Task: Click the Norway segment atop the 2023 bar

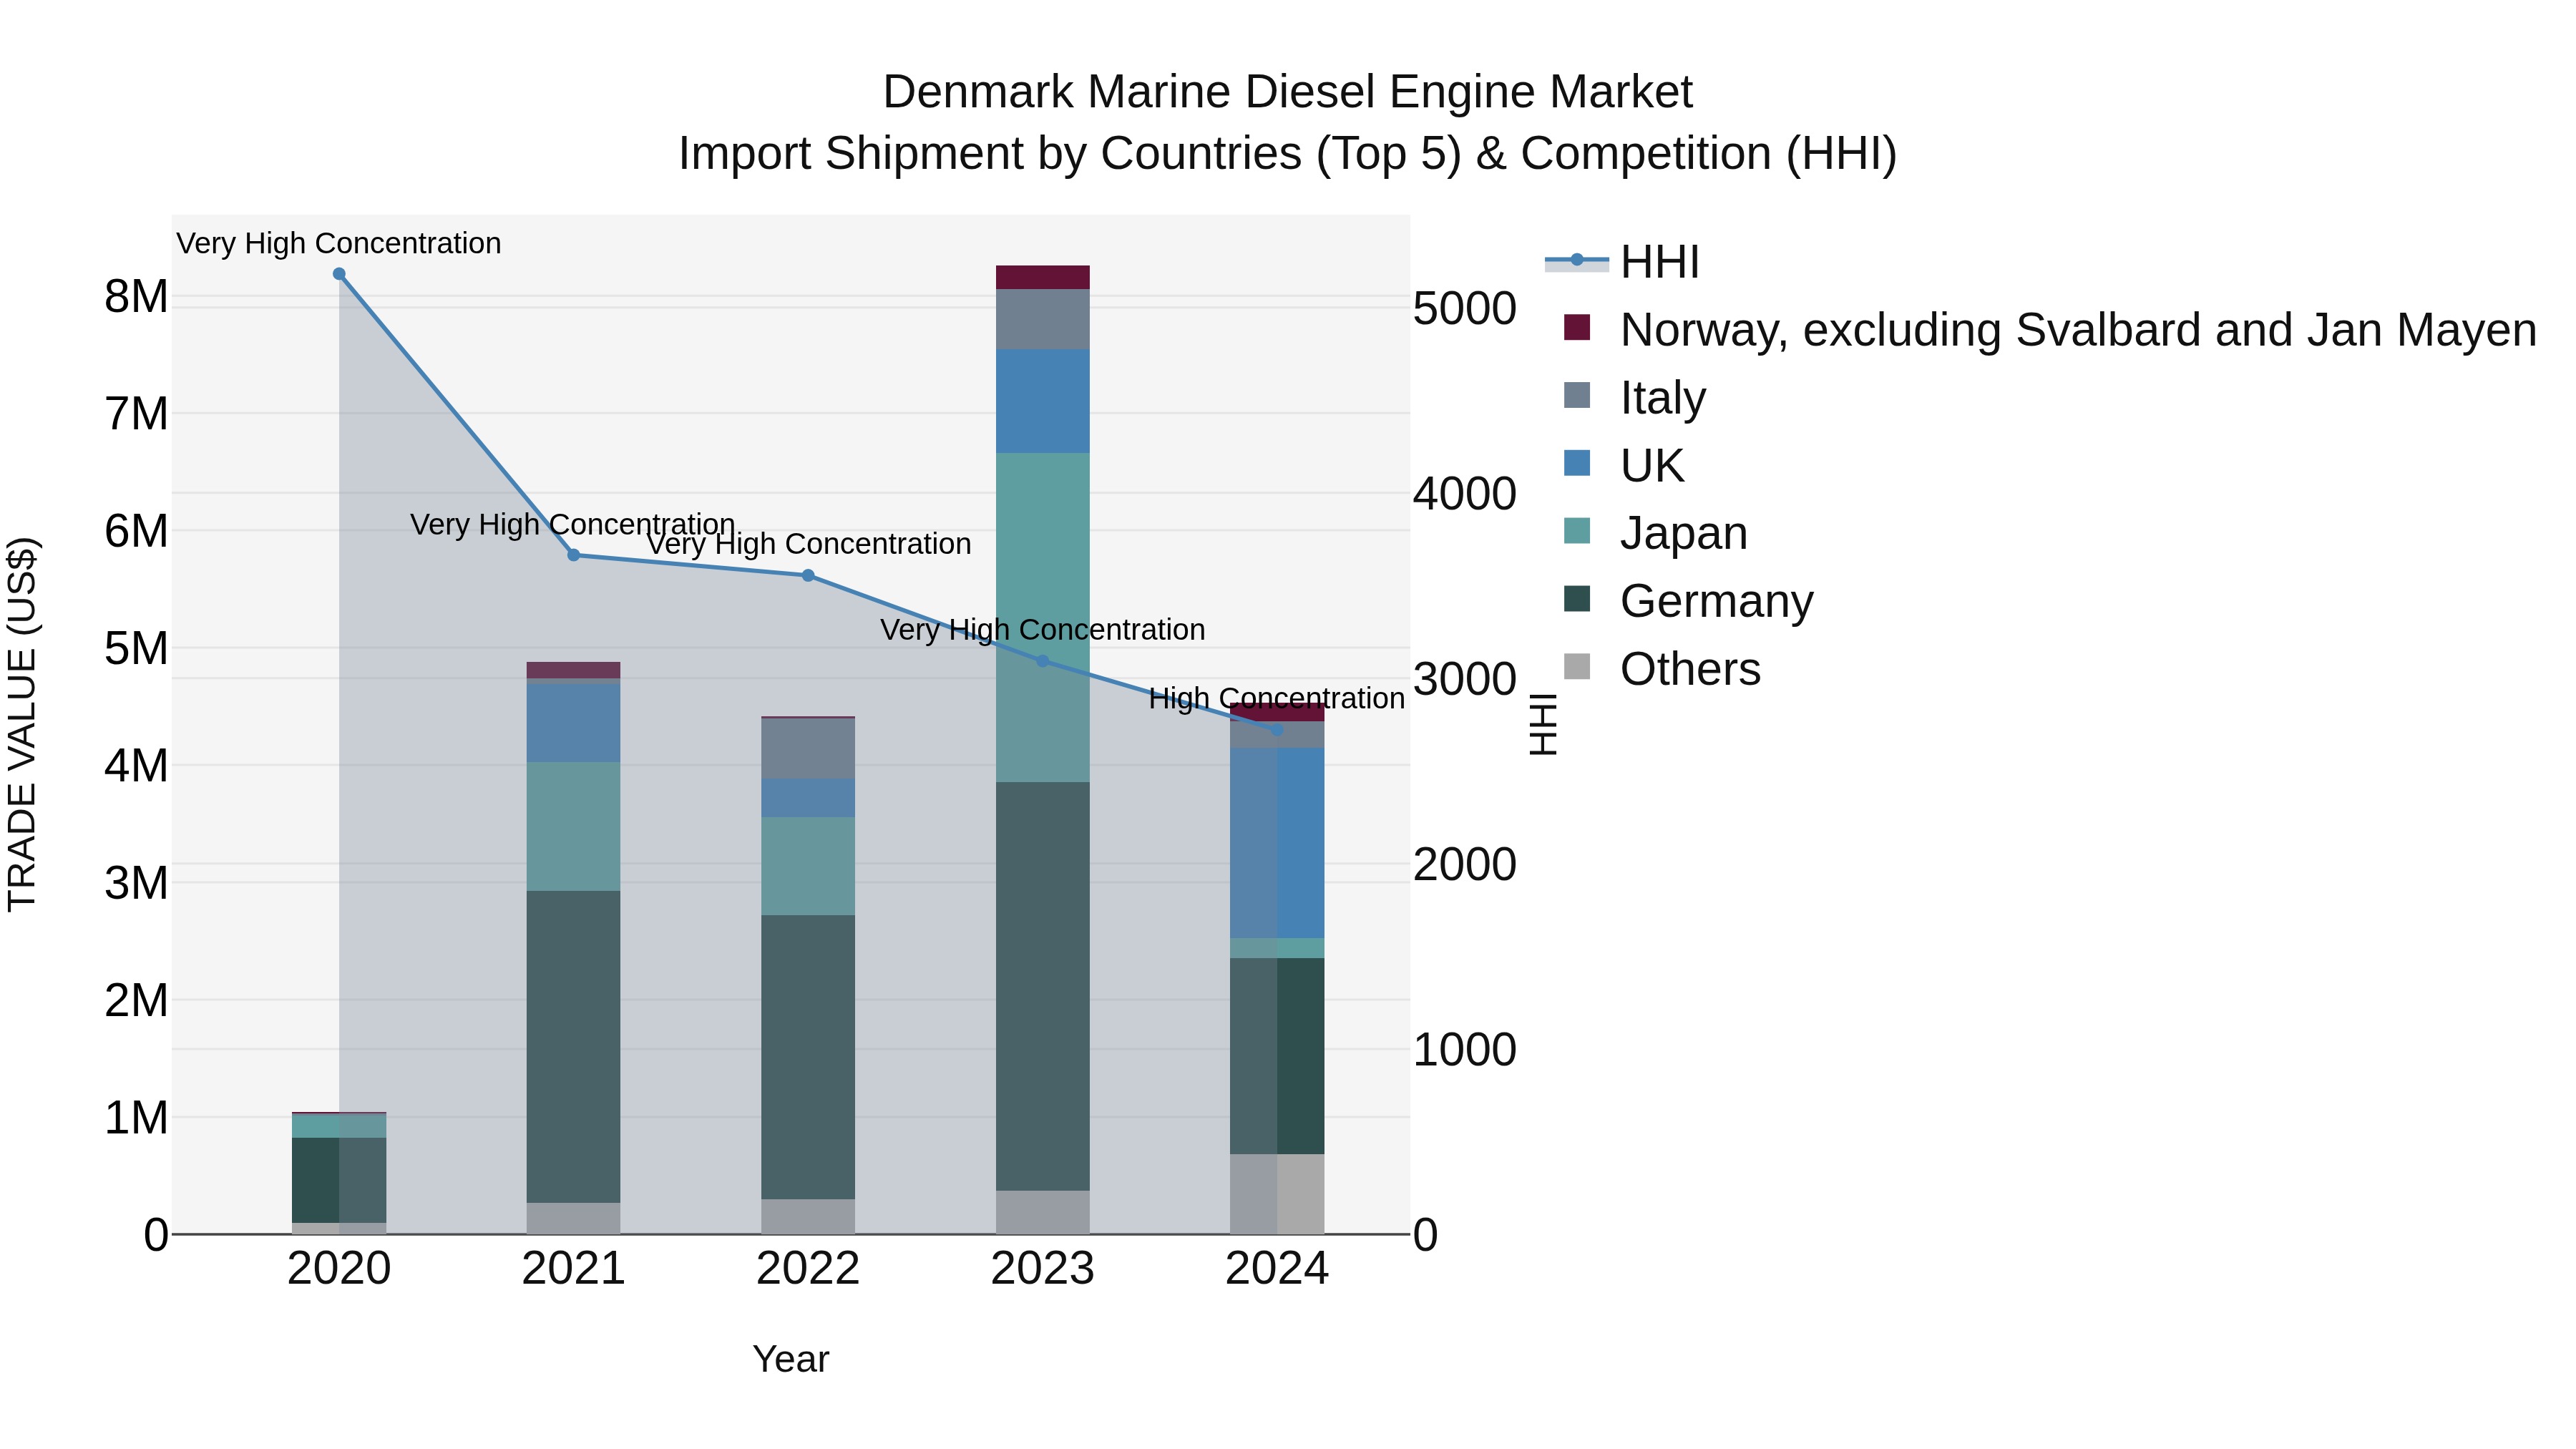Action: click(1043, 277)
